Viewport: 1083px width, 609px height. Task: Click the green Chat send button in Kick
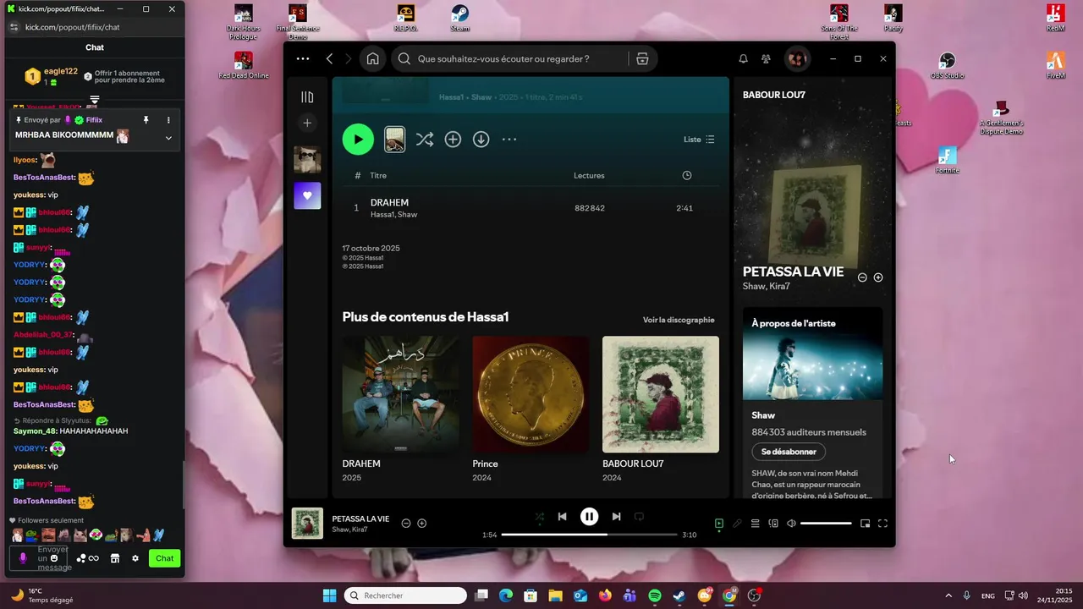164,558
